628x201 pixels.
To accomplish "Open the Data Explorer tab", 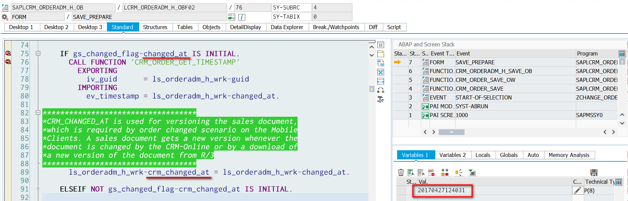I will [287, 27].
